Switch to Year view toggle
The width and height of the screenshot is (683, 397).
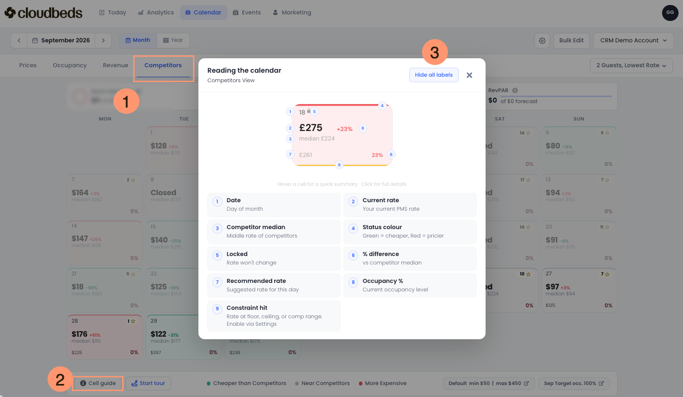click(173, 40)
